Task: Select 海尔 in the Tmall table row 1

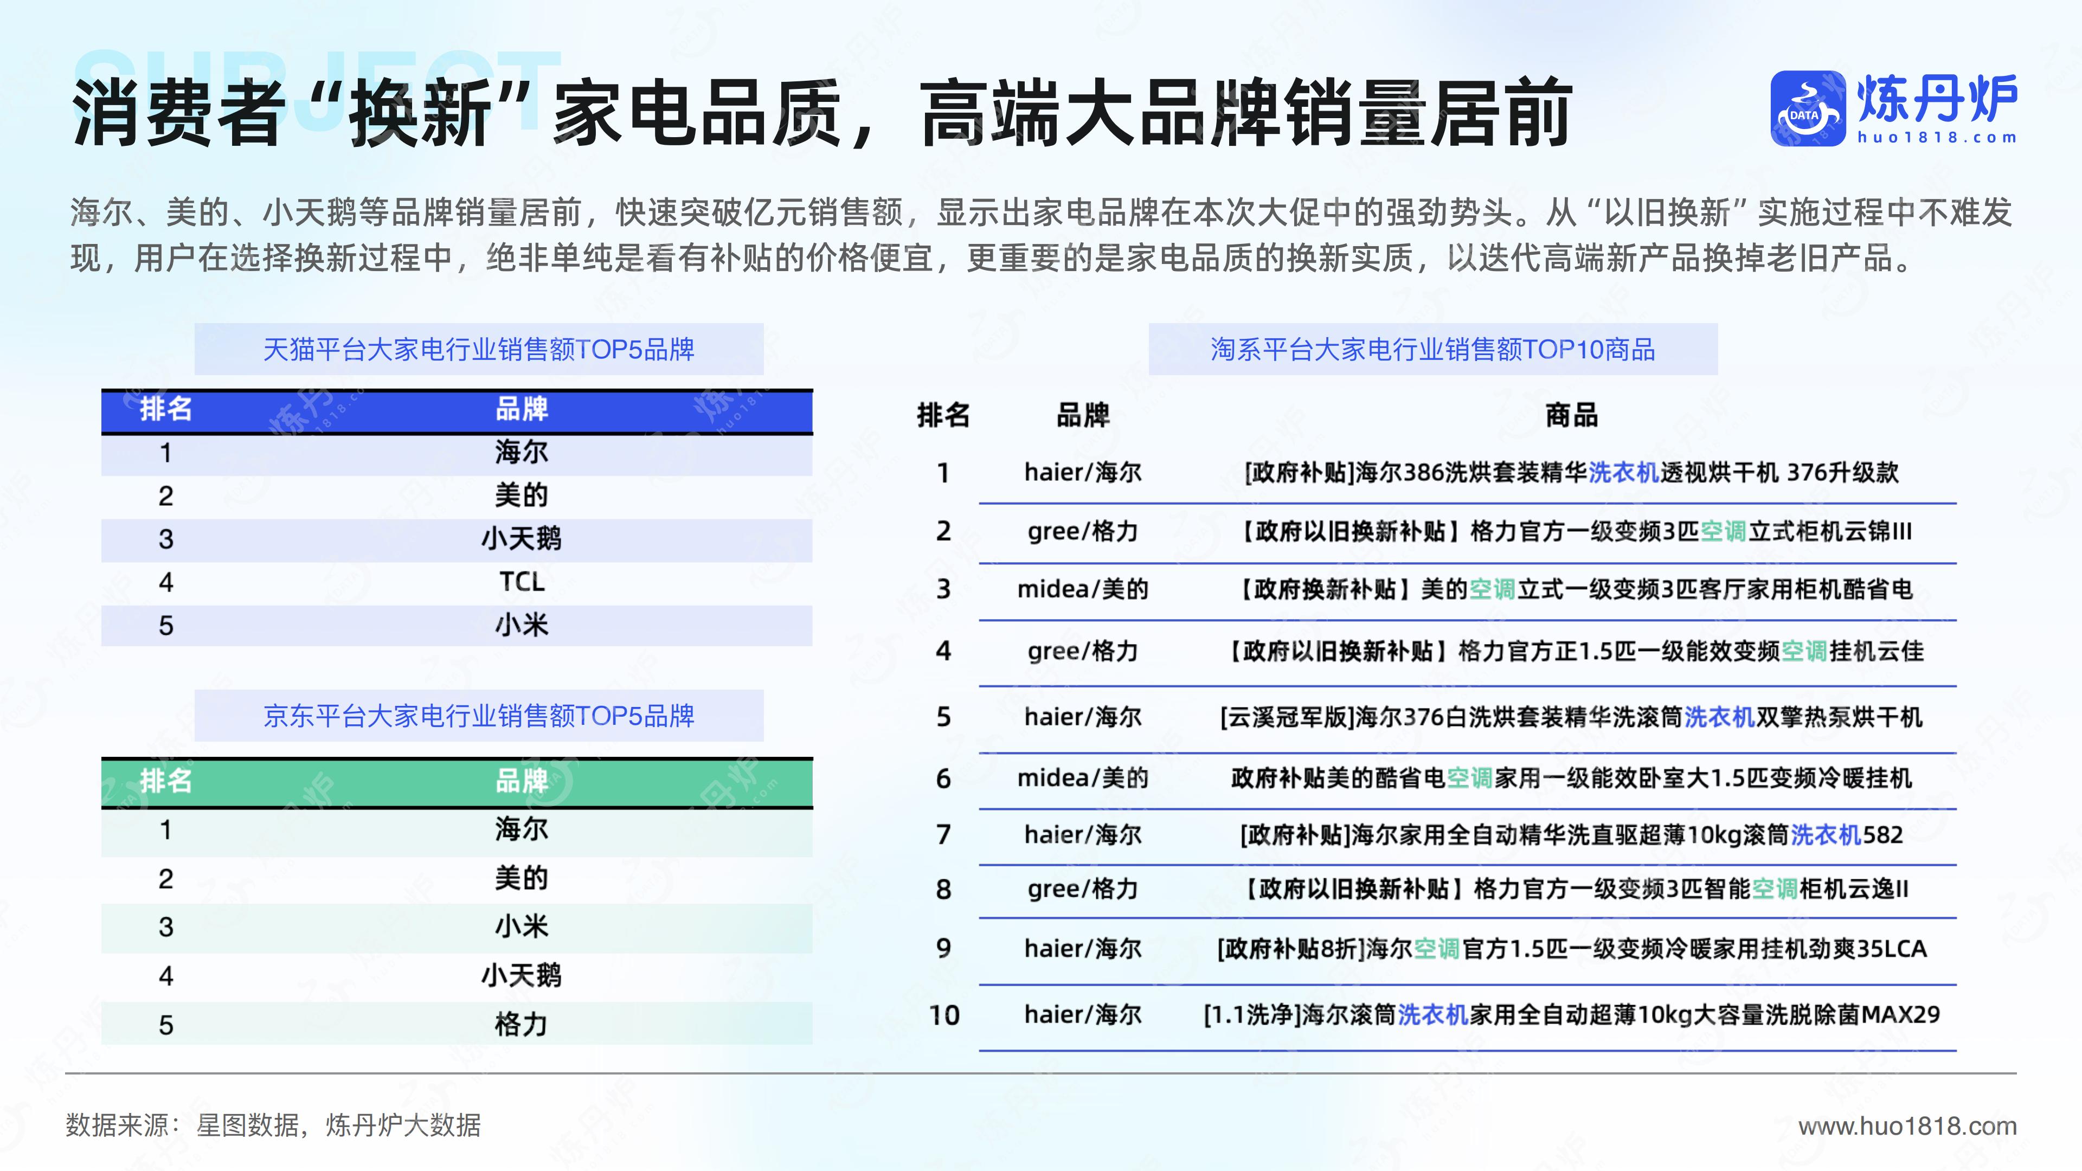Action: pyautogui.click(x=521, y=452)
